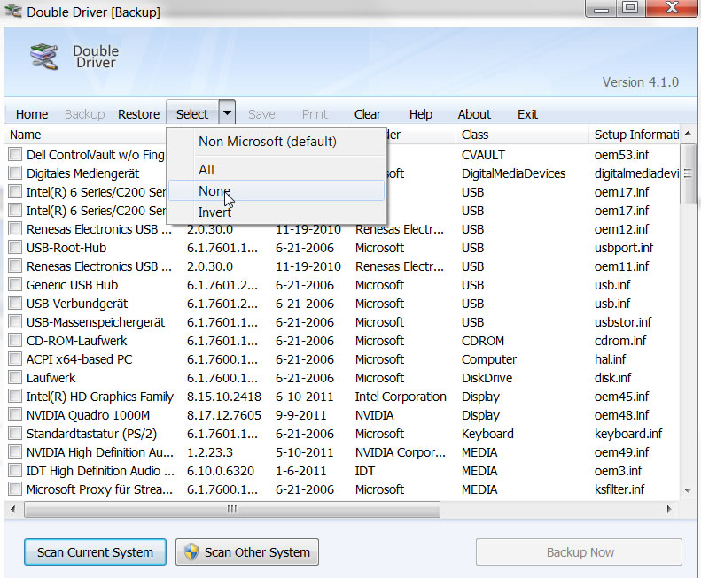Open the Select dropdown arrow
This screenshot has height=578, width=701.
click(x=227, y=113)
